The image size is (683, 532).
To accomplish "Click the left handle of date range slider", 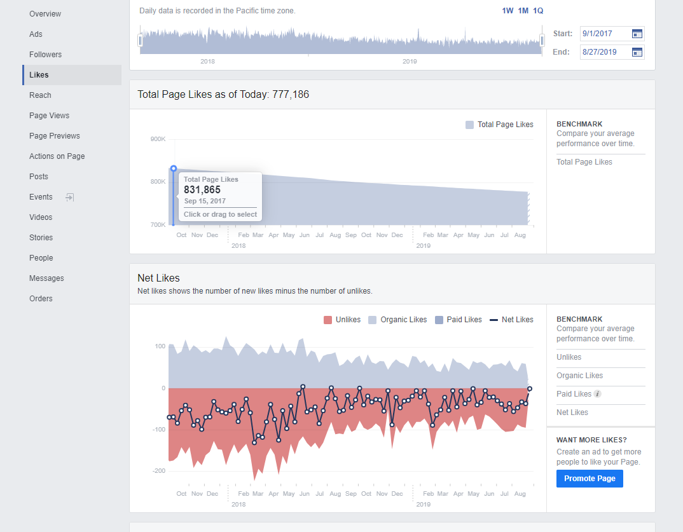I will coord(140,41).
